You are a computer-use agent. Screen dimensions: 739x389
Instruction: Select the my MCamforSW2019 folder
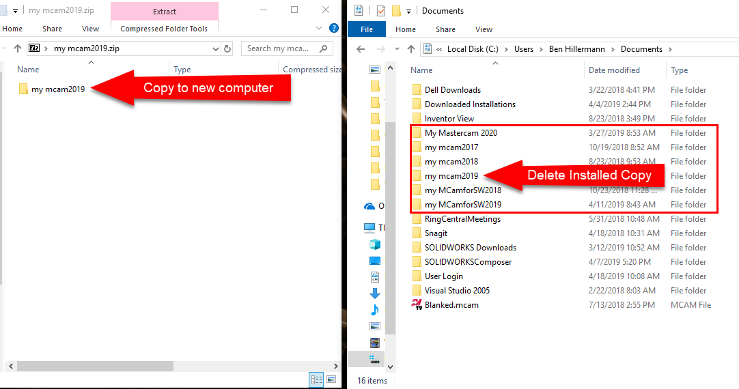tap(462, 204)
